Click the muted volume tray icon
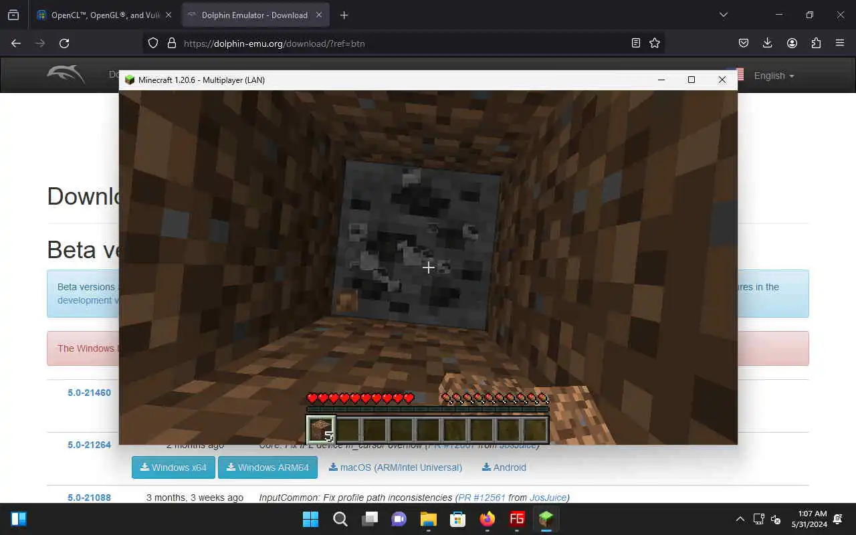 776,519
